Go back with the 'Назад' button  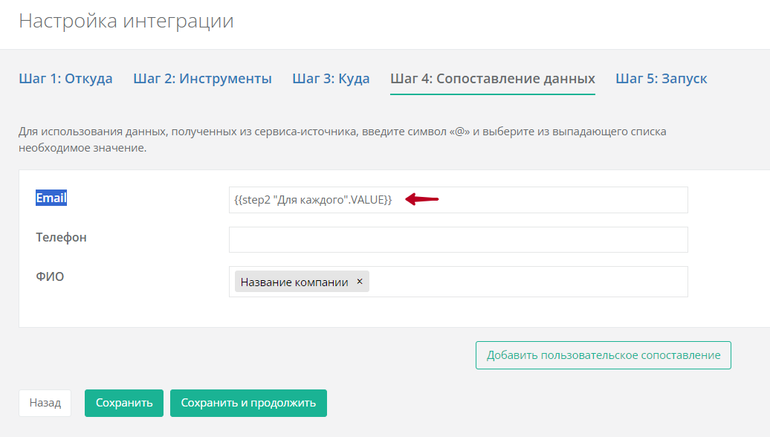[45, 403]
